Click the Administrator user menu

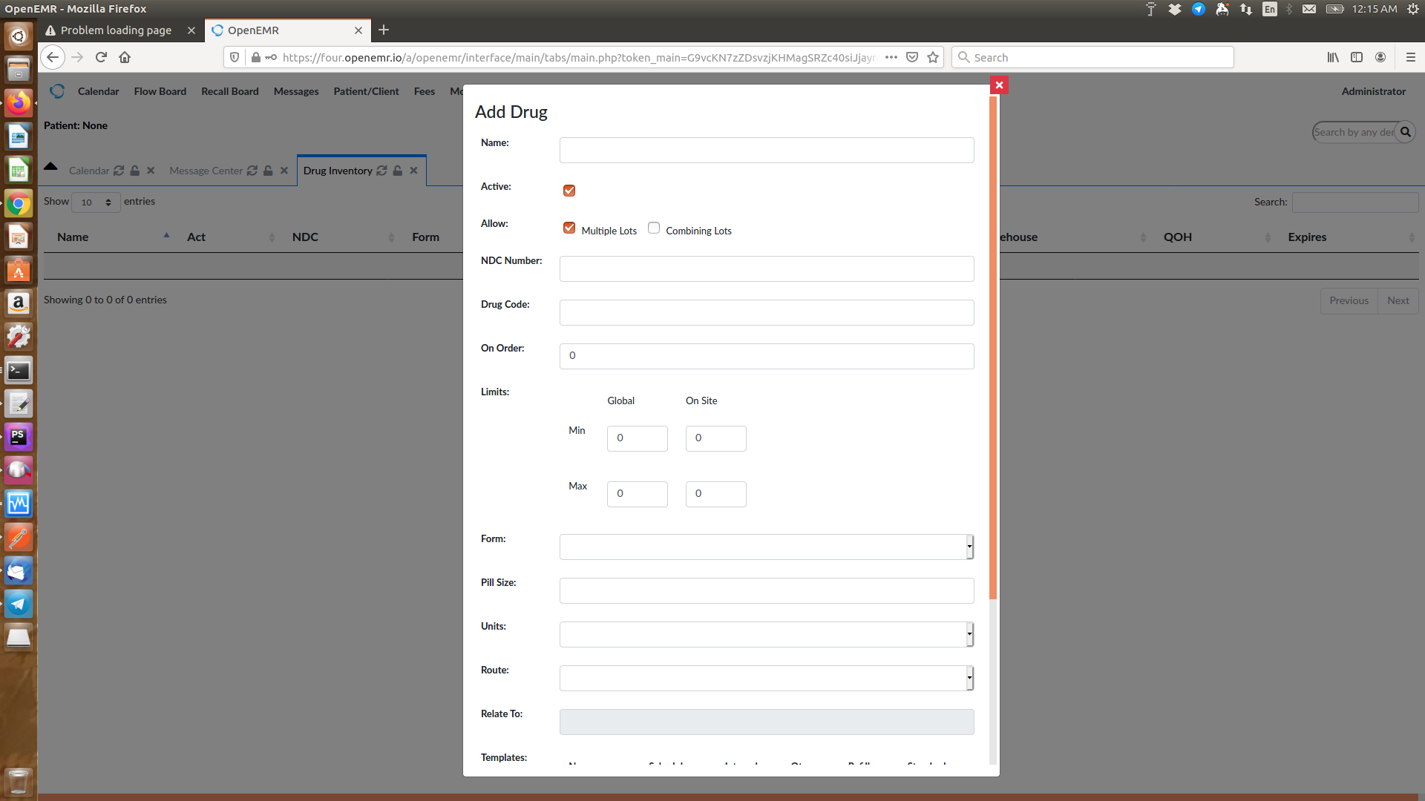[1373, 91]
